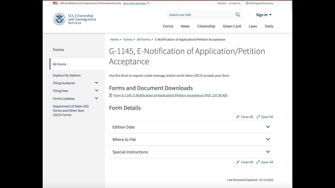Click the lower Close All button

point(245,162)
